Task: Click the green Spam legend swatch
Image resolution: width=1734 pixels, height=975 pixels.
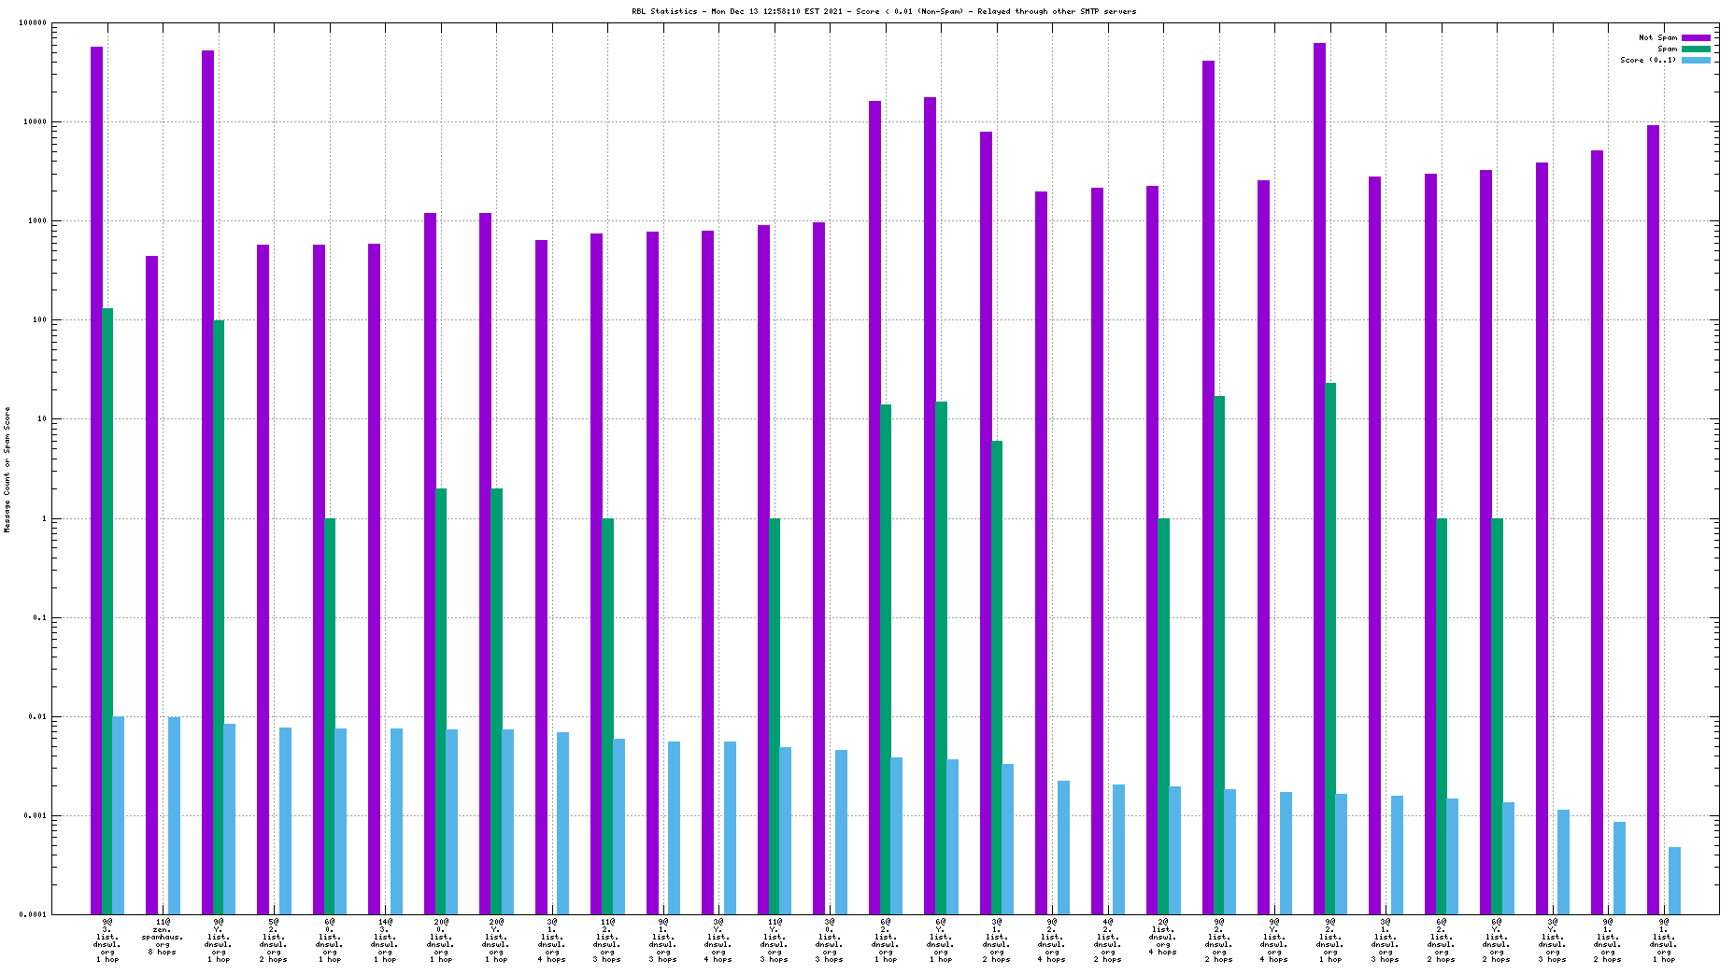Action: pyautogui.click(x=1696, y=49)
